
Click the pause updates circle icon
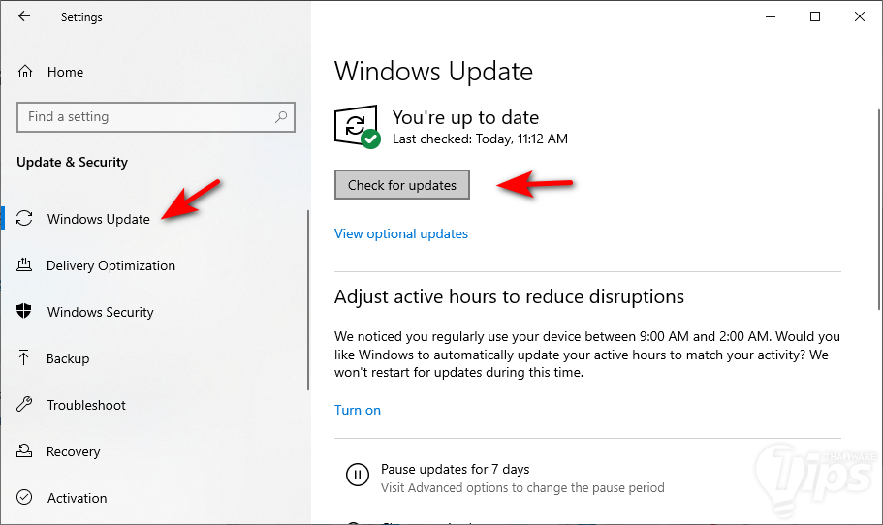(357, 475)
